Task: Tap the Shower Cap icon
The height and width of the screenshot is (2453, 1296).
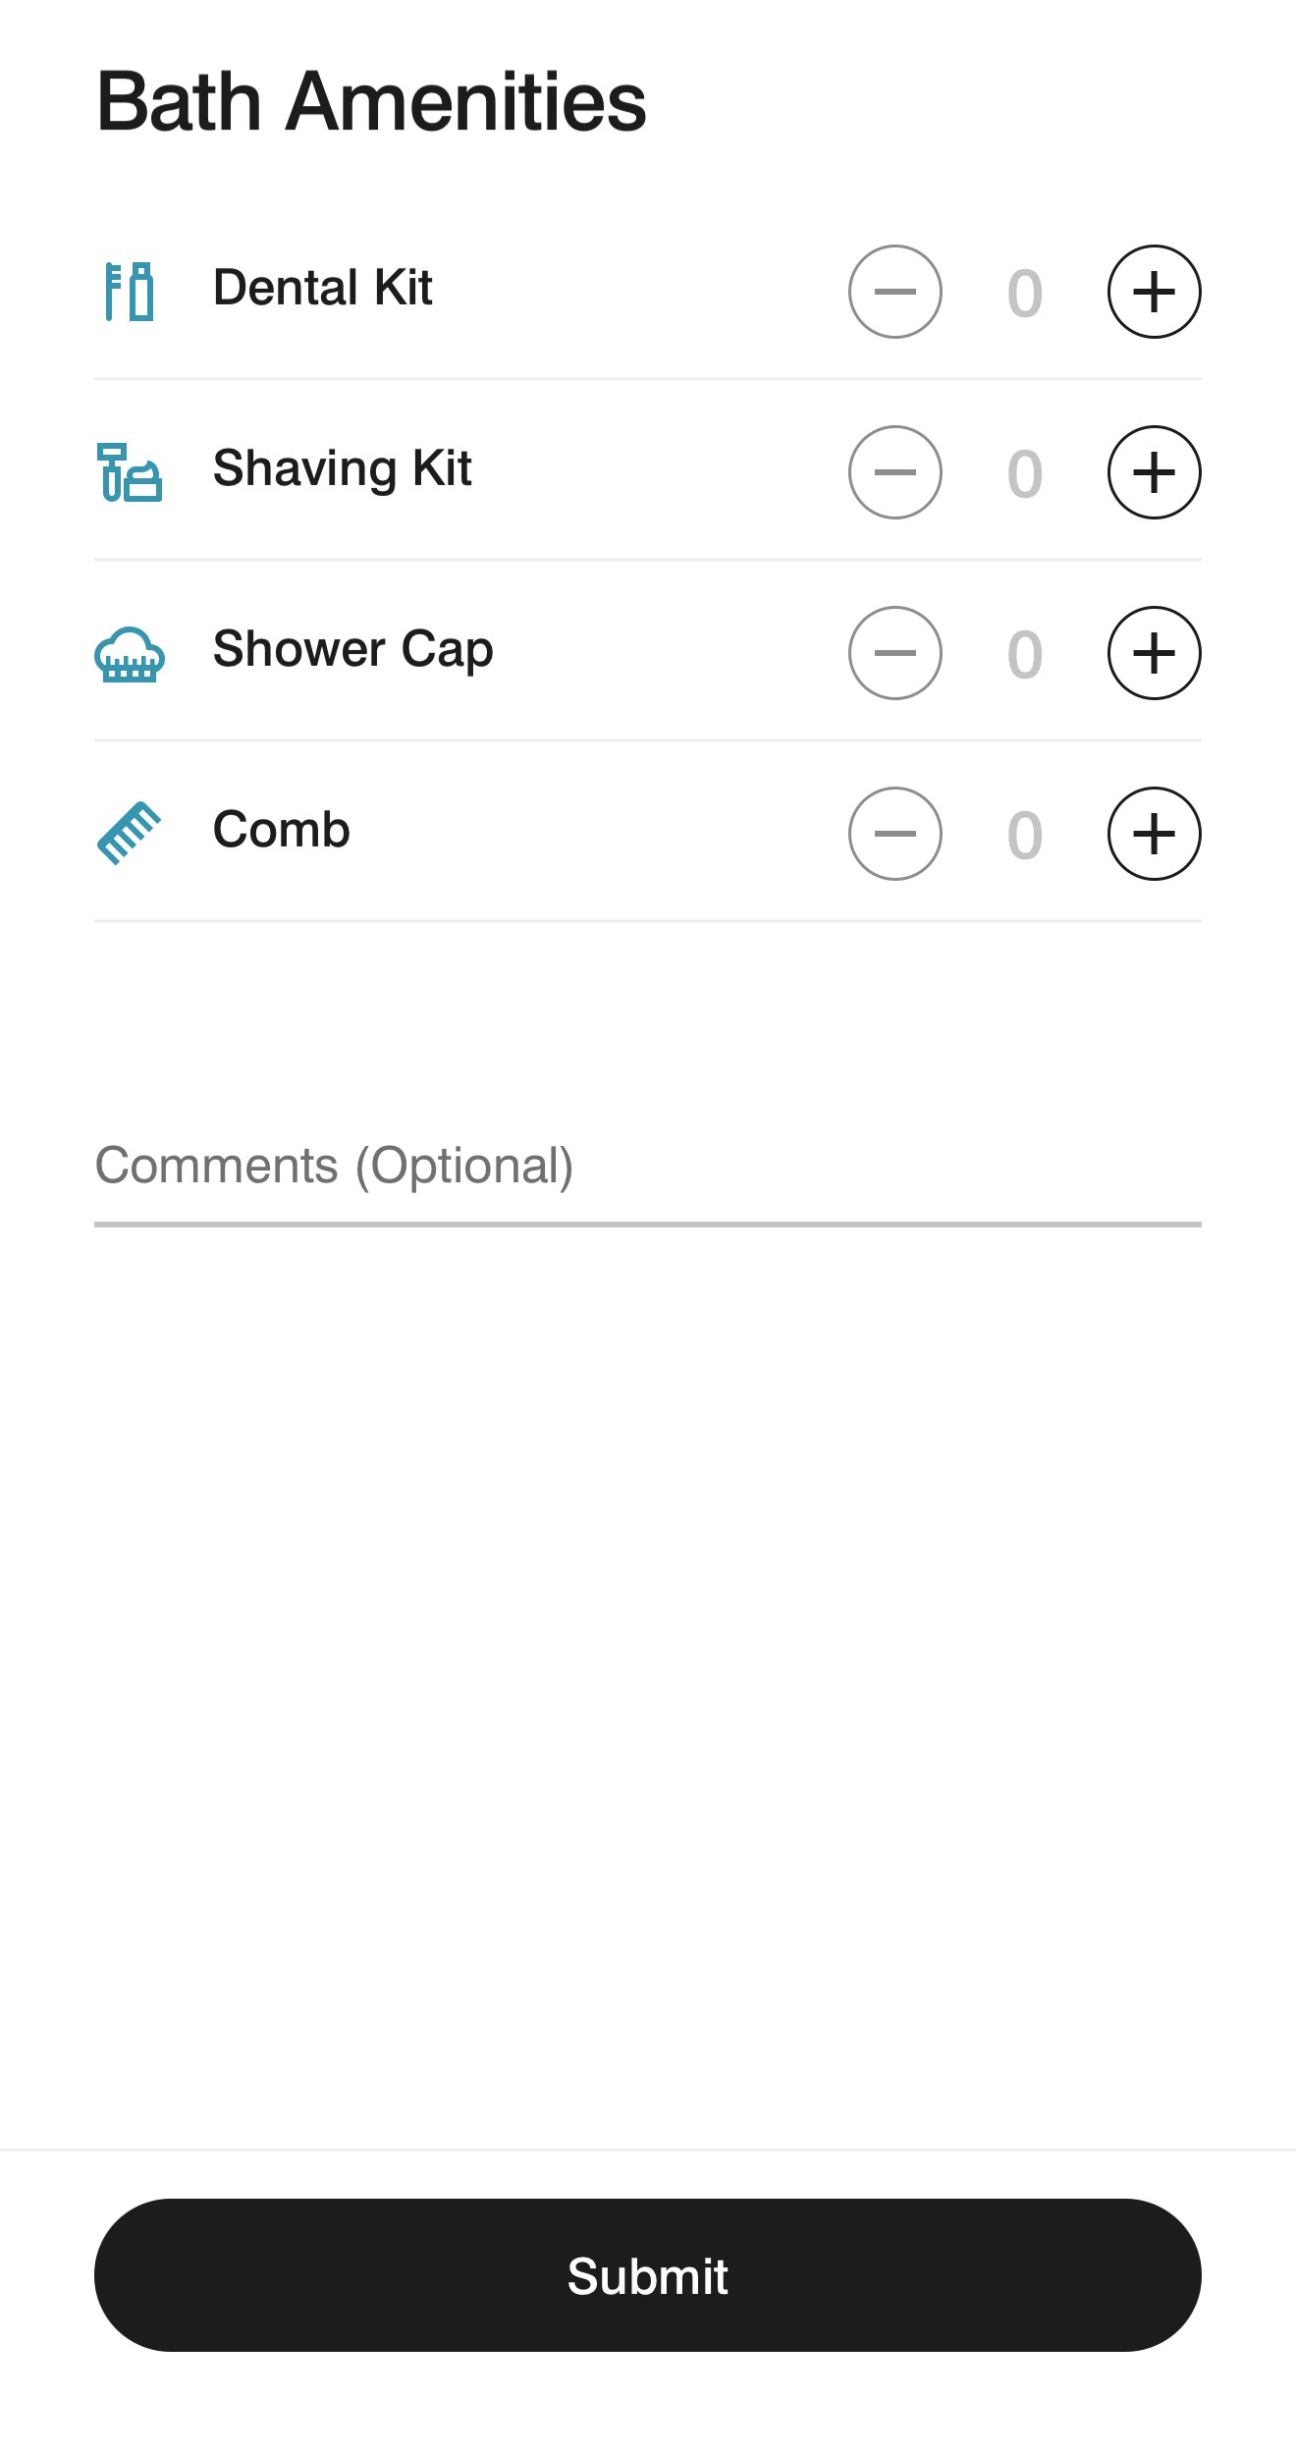Action: 130,654
